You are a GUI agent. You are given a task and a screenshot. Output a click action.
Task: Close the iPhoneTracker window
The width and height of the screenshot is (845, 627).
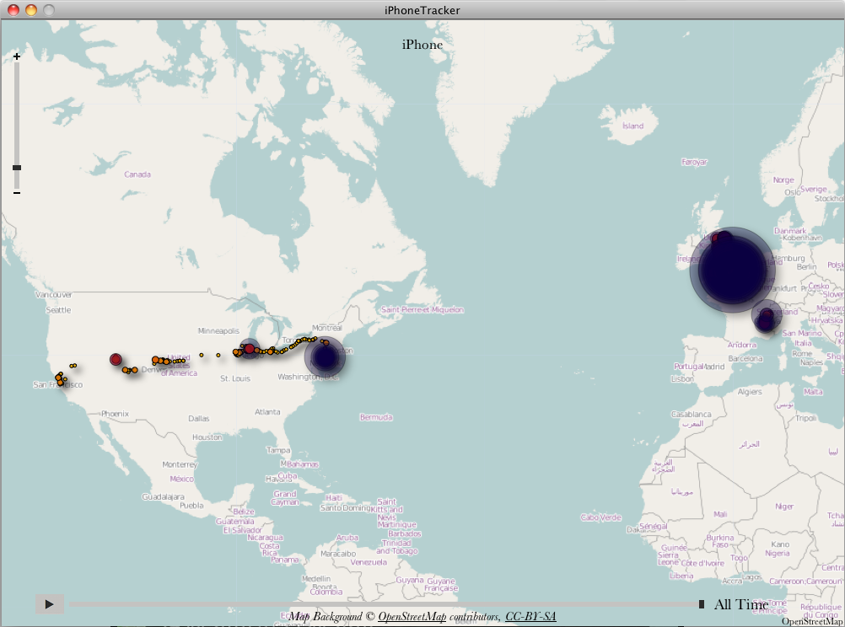13,10
